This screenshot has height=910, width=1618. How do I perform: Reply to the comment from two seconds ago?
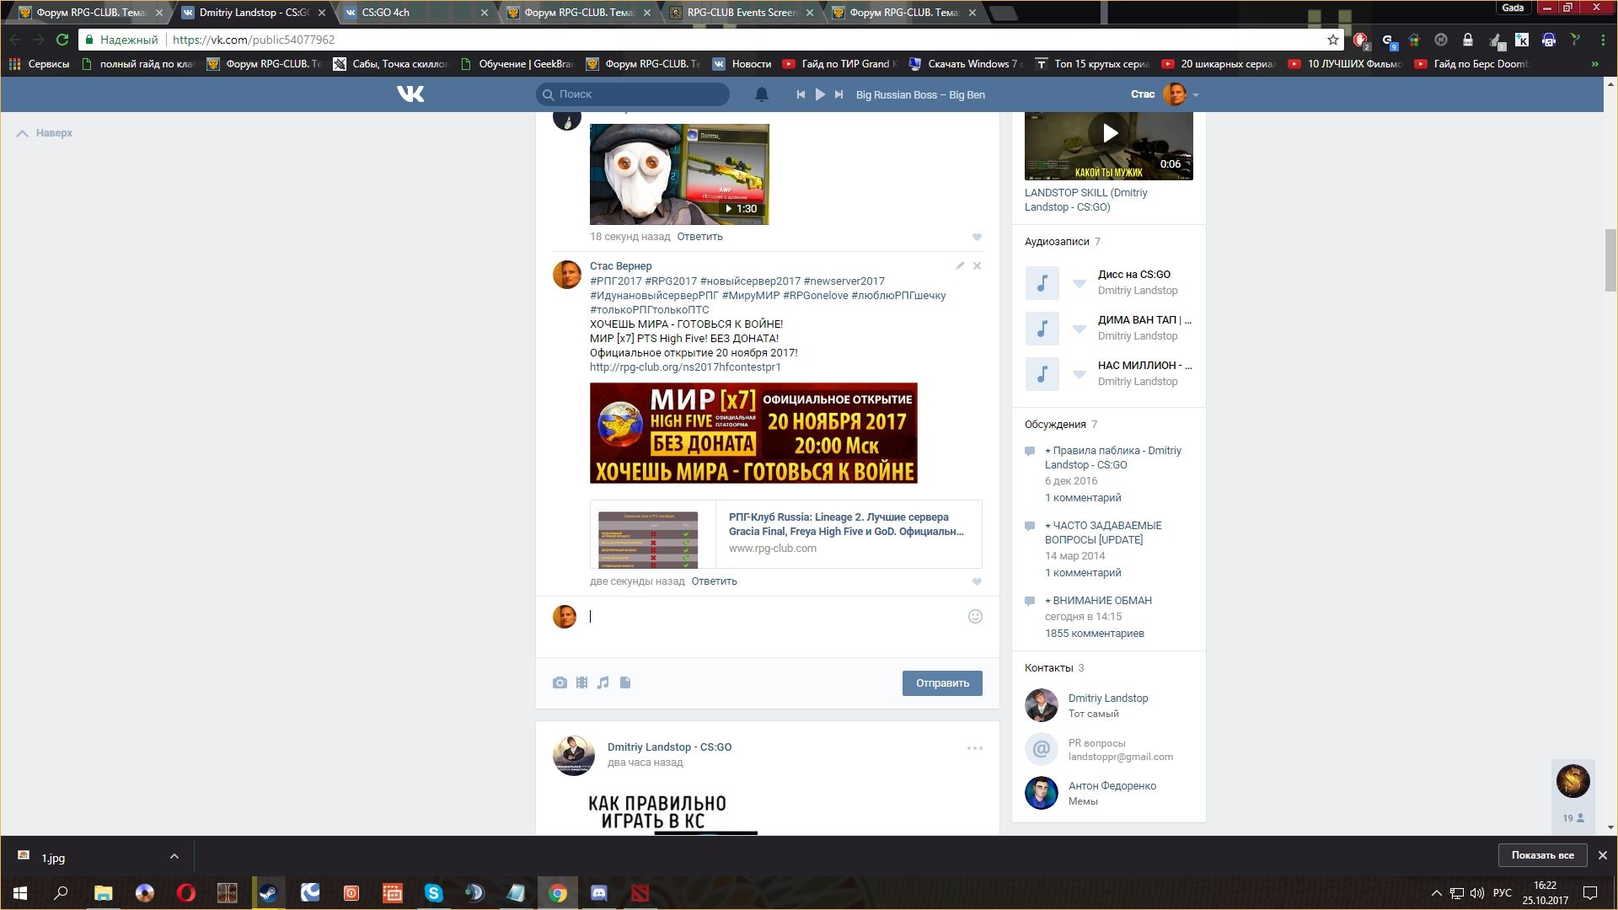[714, 581]
